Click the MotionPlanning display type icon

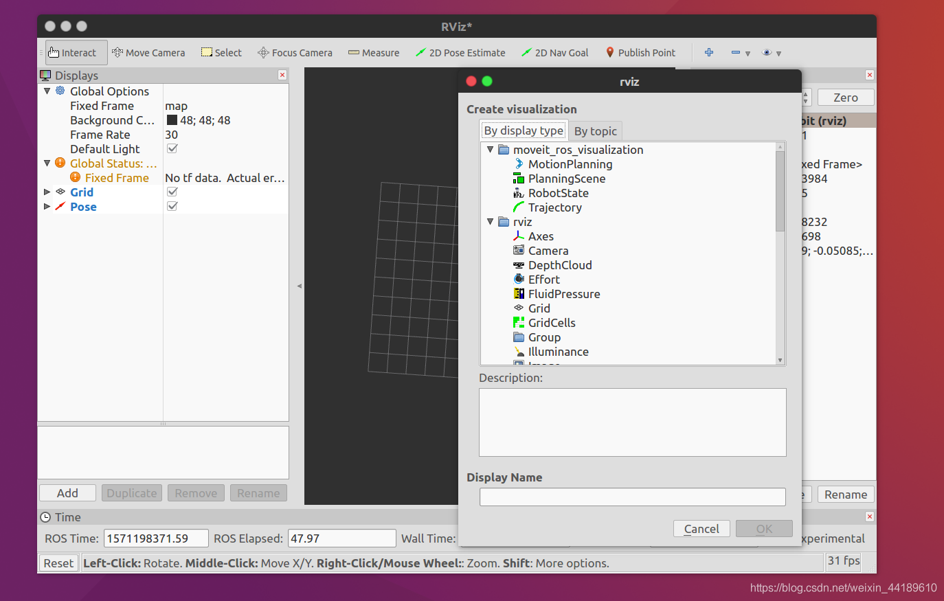click(x=519, y=164)
